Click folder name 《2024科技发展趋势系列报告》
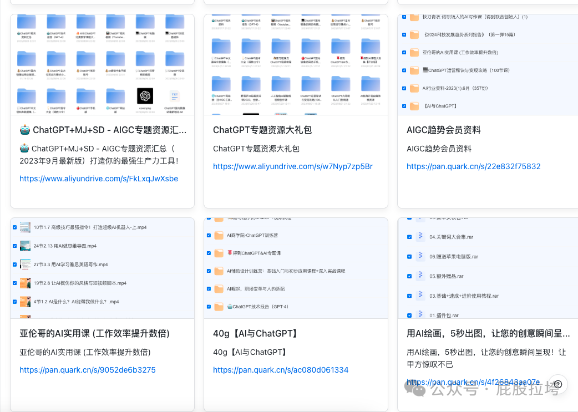 469,34
